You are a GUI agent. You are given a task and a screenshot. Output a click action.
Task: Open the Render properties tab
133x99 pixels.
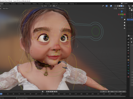pyautogui.click(x=128, y=42)
